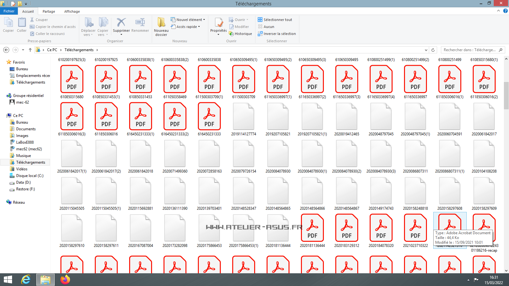
Task: Select the Documents folder in the sidebar
Action: pos(26,129)
